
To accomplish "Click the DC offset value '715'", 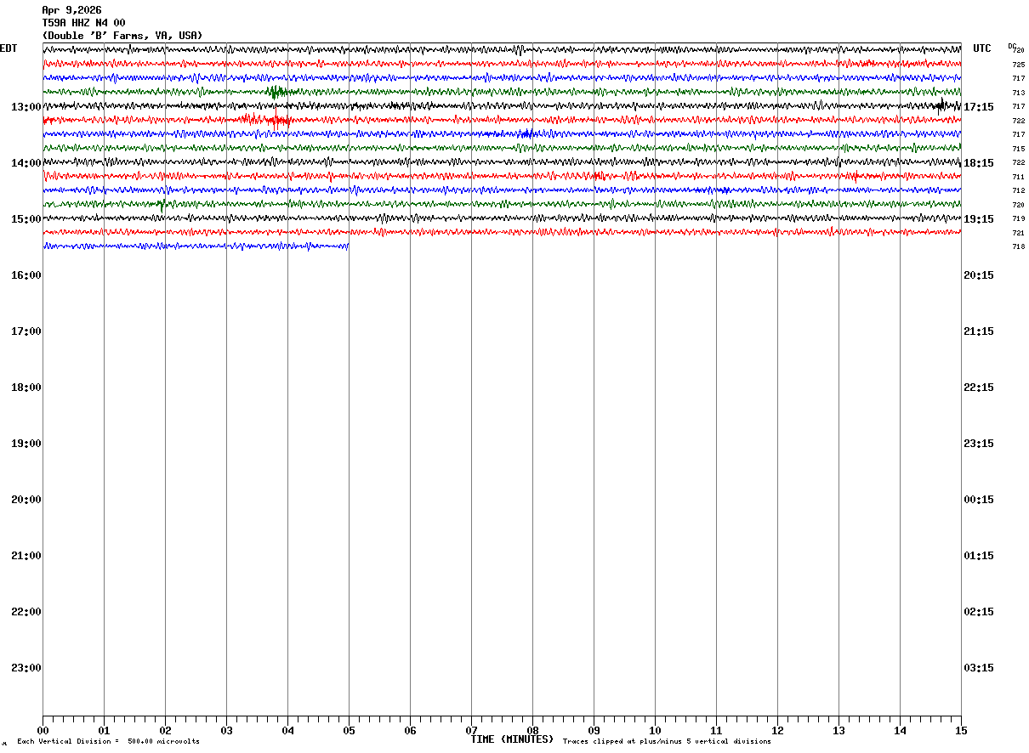I will point(1018,149).
